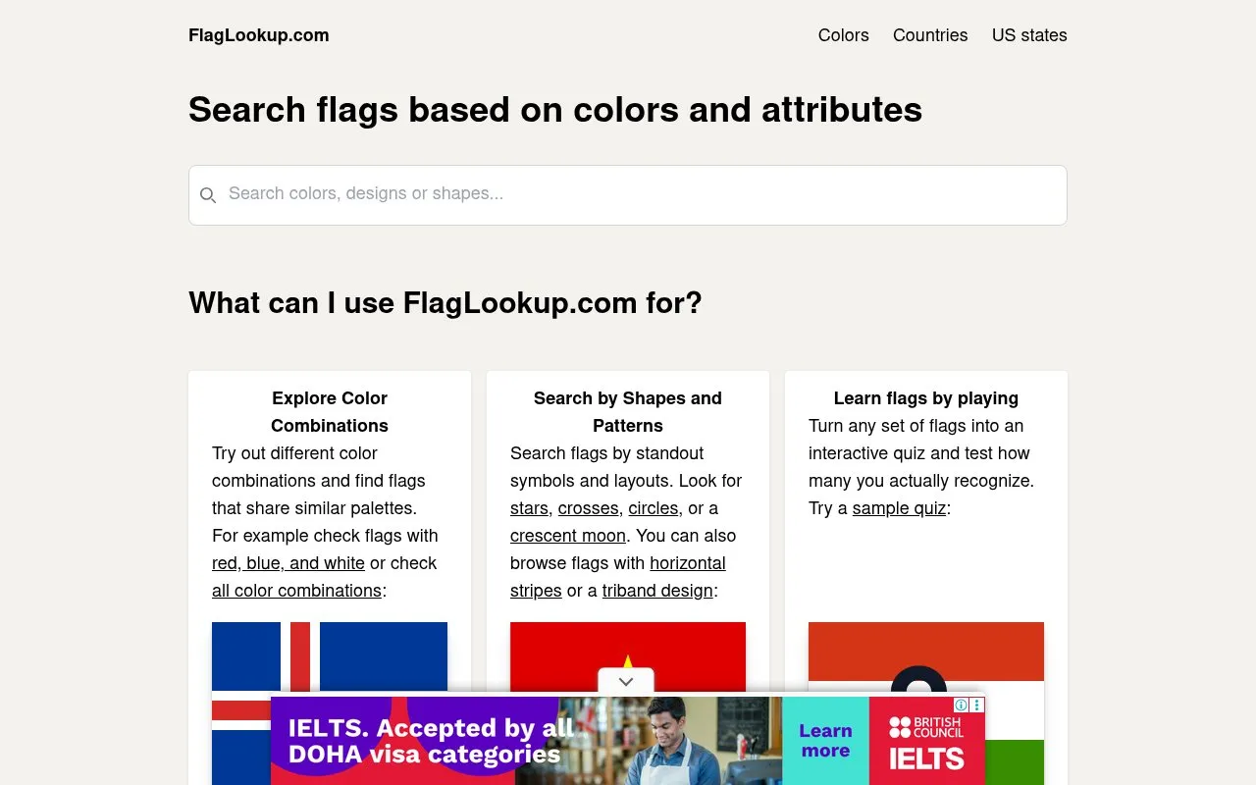Open the 'triband design' link
Screen dimensions: 1256x785
(x=657, y=591)
